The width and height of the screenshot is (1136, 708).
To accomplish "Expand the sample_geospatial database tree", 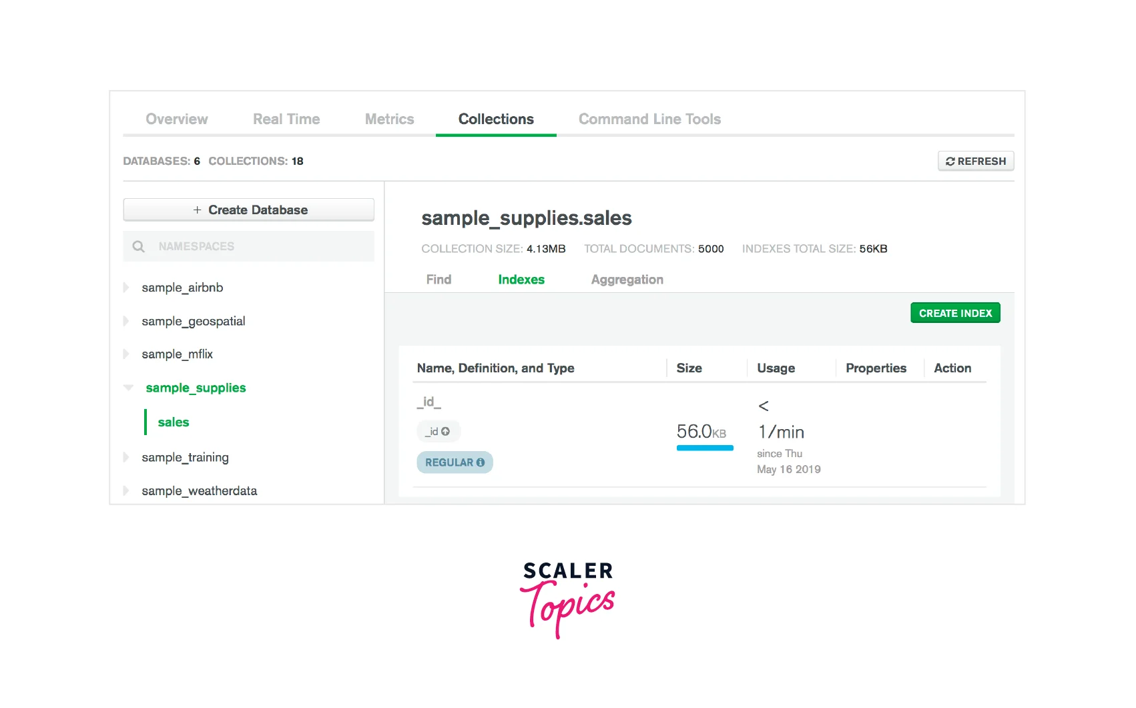I will point(126,321).
